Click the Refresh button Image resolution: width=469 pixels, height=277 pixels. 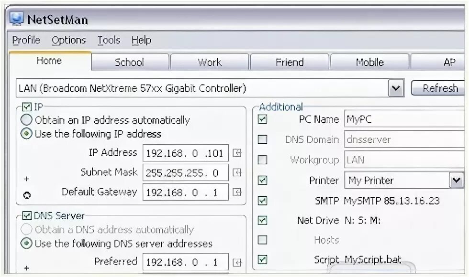pos(438,88)
